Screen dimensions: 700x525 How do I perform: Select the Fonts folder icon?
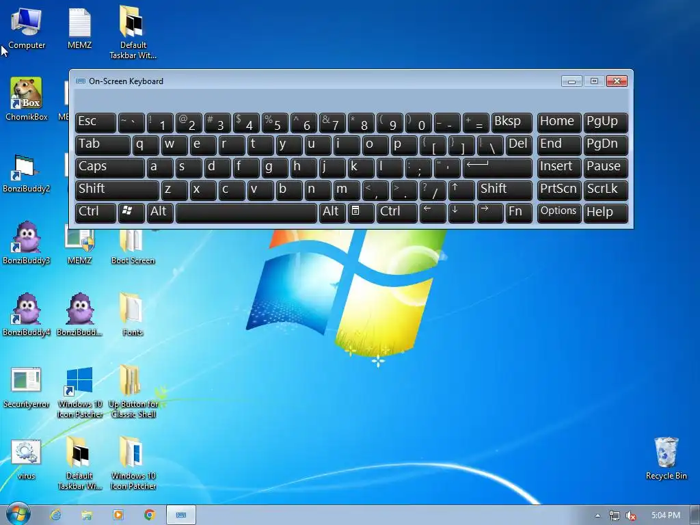pyautogui.click(x=133, y=314)
